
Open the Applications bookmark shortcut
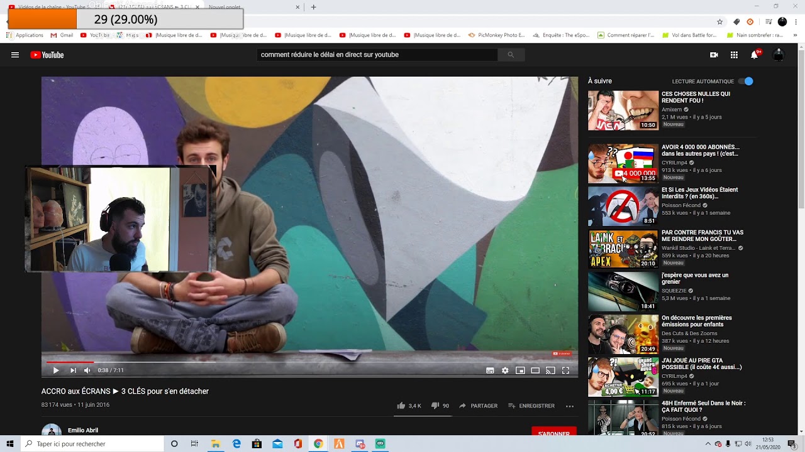[x=25, y=35]
